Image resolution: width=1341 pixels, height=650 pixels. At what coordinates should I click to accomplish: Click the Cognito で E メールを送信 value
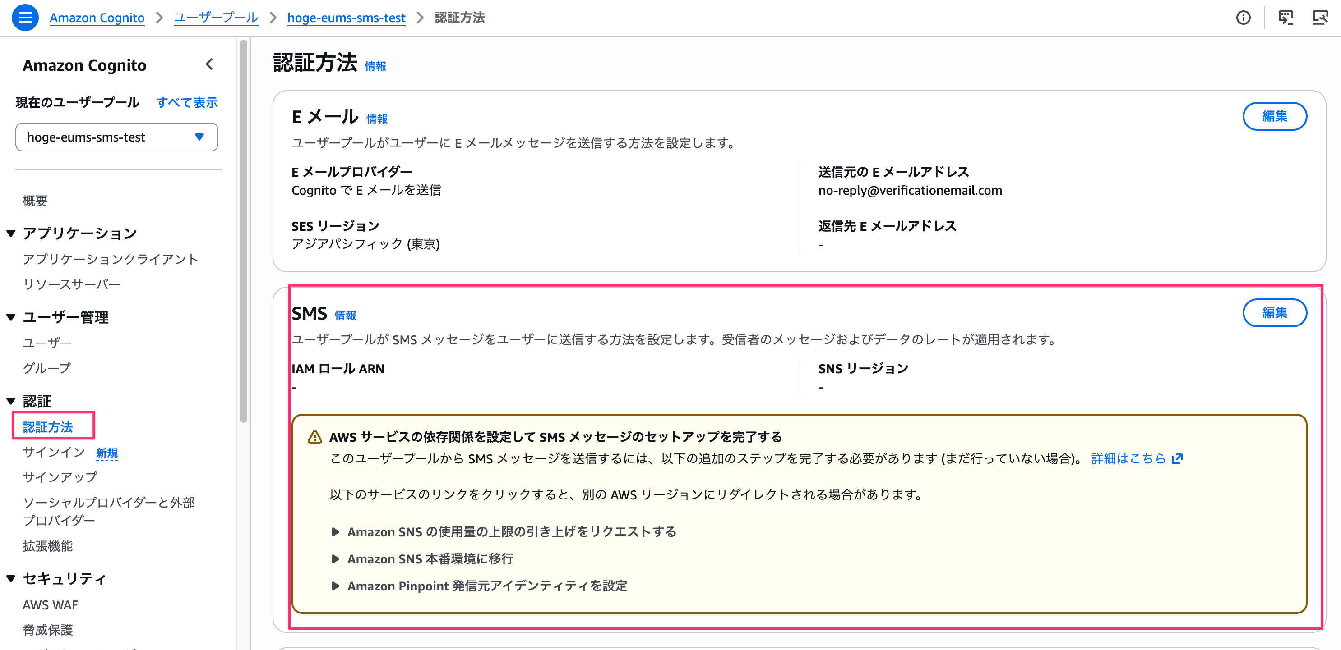pos(366,190)
